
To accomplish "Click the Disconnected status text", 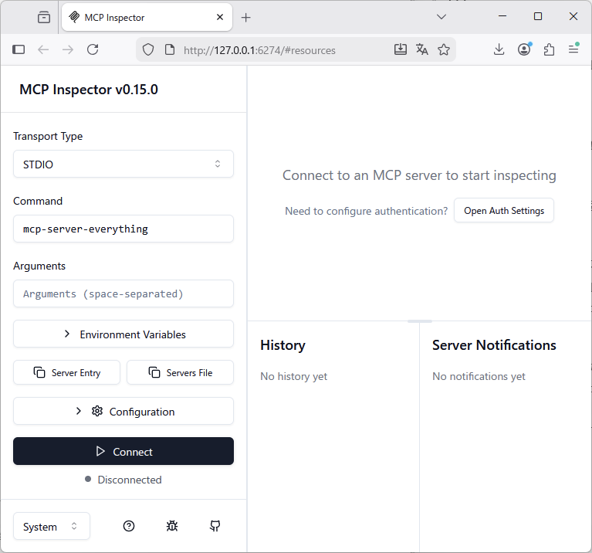I will click(130, 480).
